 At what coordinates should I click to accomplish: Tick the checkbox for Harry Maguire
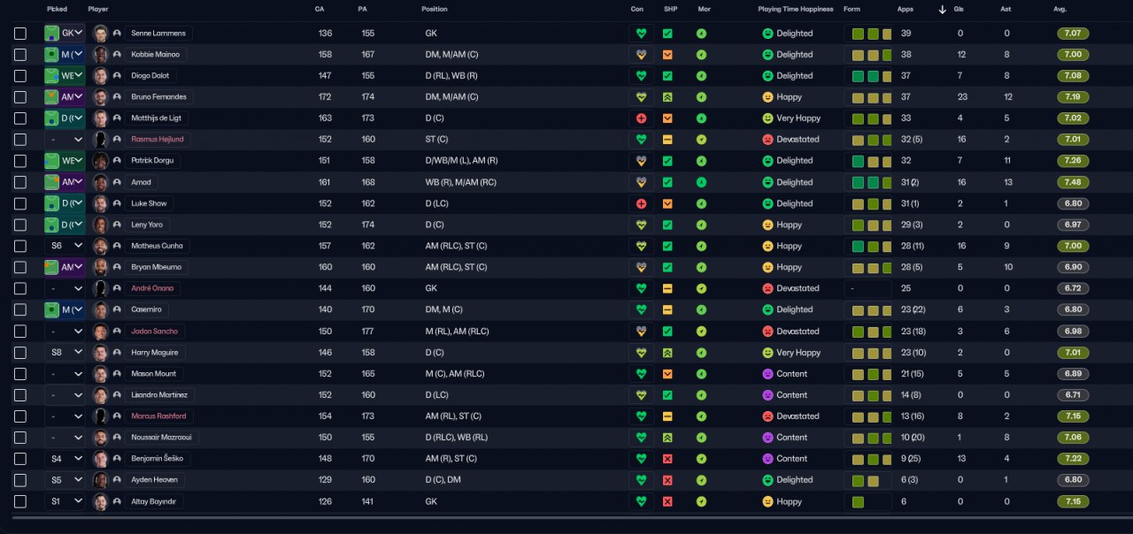coord(20,353)
